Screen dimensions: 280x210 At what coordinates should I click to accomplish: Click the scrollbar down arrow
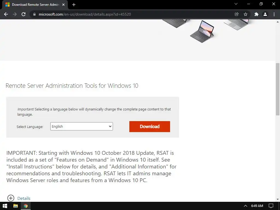click(278, 199)
